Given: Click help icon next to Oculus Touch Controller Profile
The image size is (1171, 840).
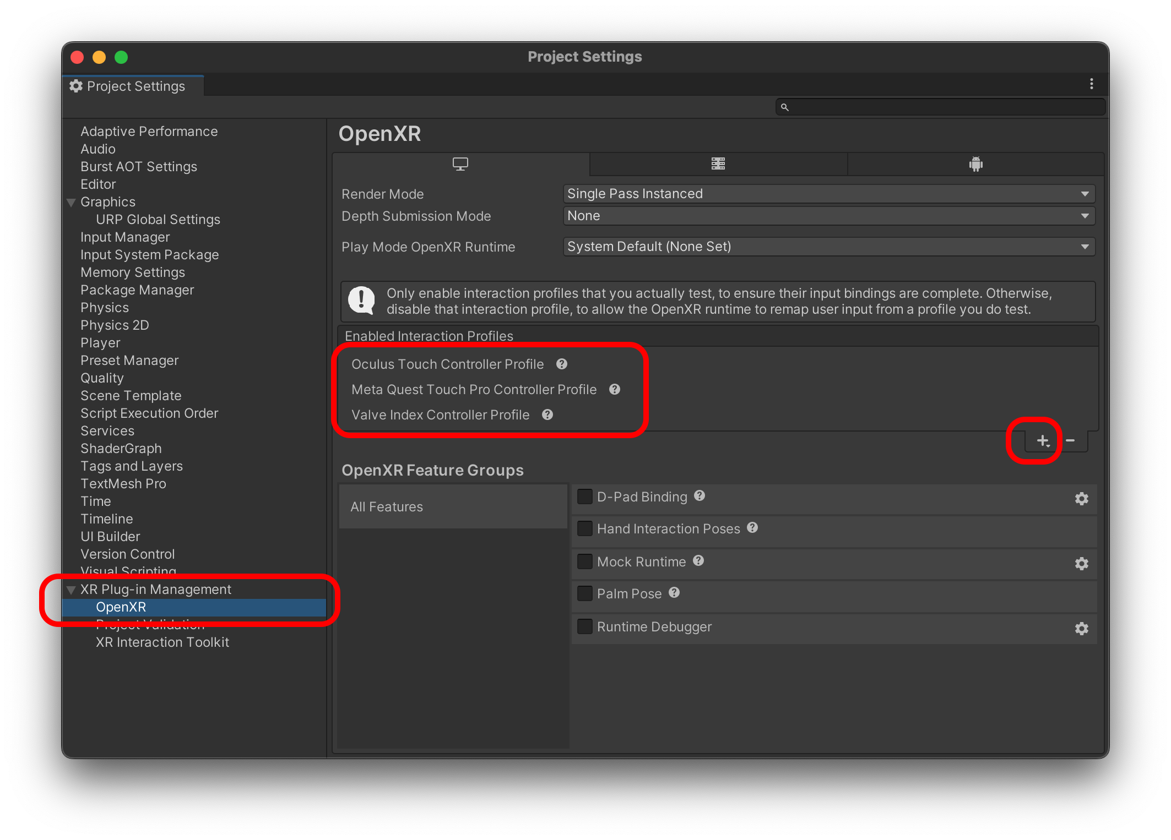Looking at the screenshot, I should click(562, 364).
